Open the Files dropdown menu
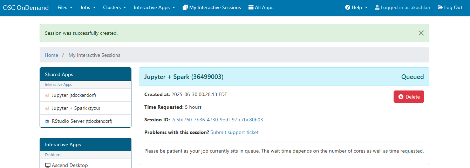This screenshot has height=168, width=470. [65, 7]
